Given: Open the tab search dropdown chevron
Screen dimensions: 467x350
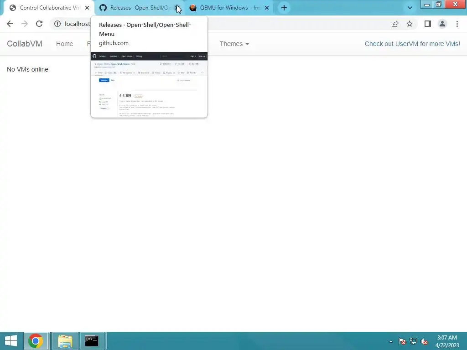Looking at the screenshot, I should 410,8.
